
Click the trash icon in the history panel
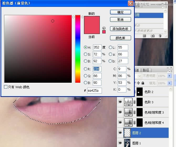(x=160, y=36)
